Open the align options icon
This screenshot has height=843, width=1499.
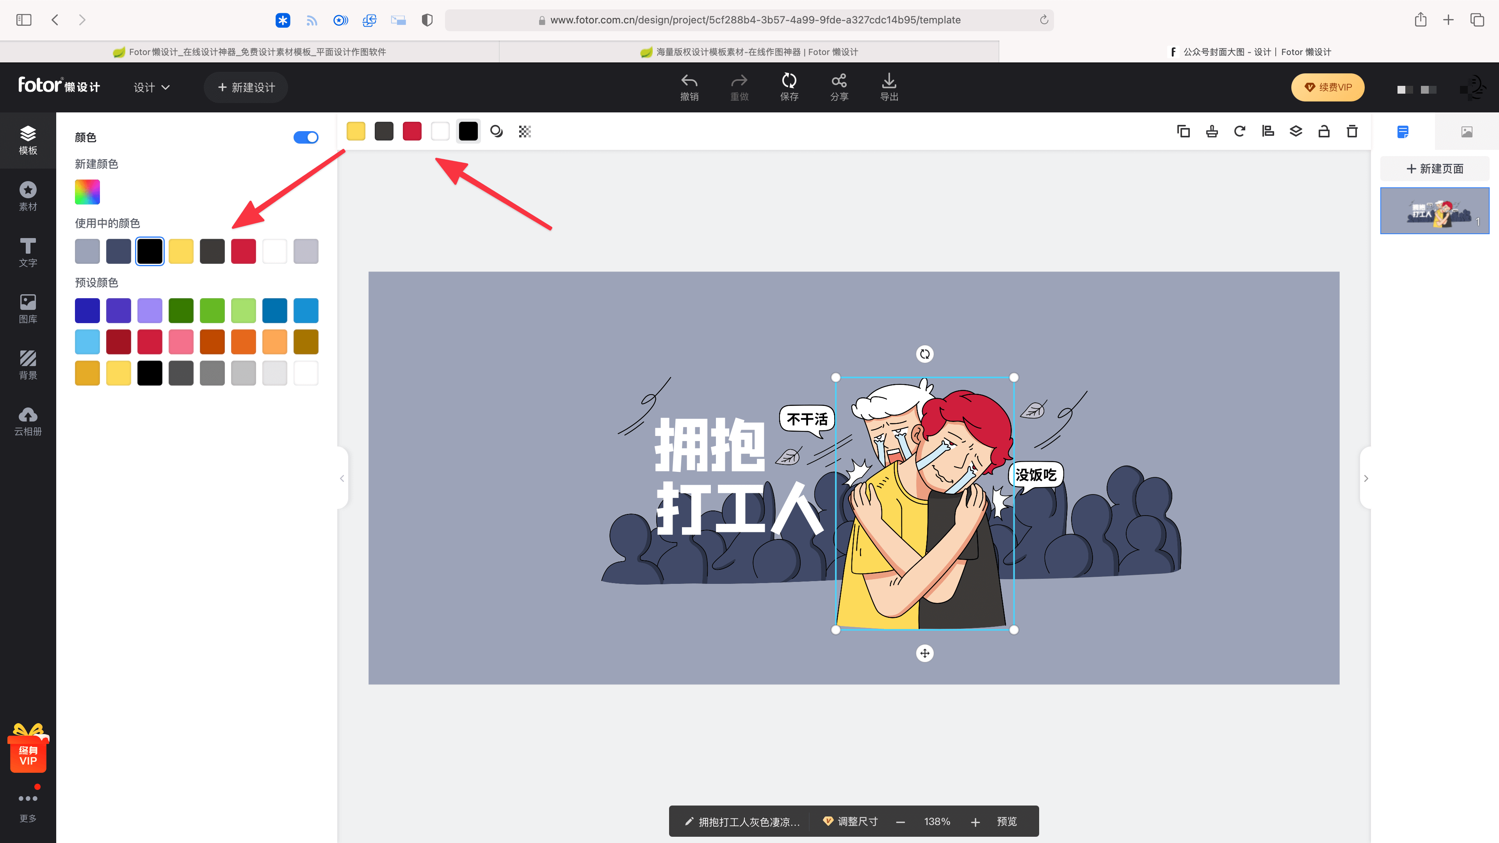point(1268,132)
